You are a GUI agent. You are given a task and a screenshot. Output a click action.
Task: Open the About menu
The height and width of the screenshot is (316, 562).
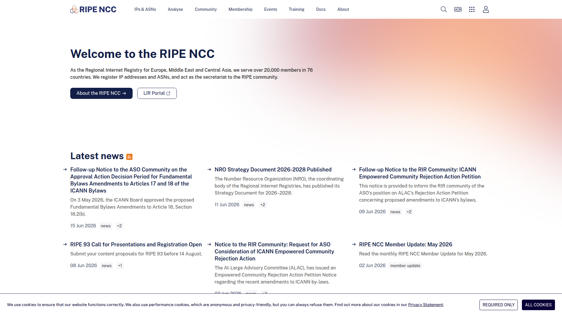tap(343, 9)
